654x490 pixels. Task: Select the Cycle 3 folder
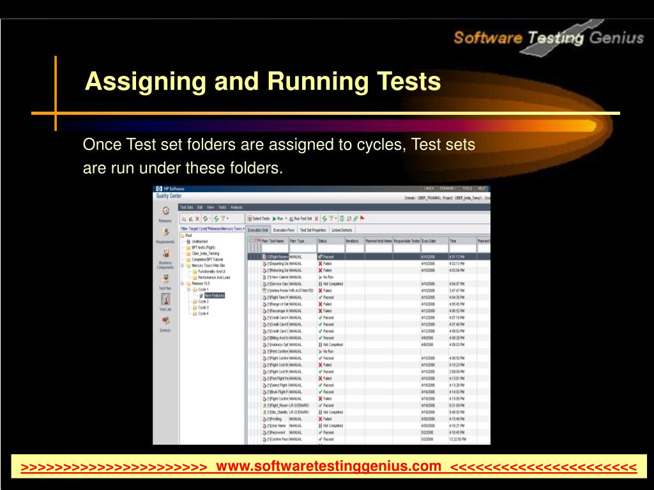tap(203, 308)
